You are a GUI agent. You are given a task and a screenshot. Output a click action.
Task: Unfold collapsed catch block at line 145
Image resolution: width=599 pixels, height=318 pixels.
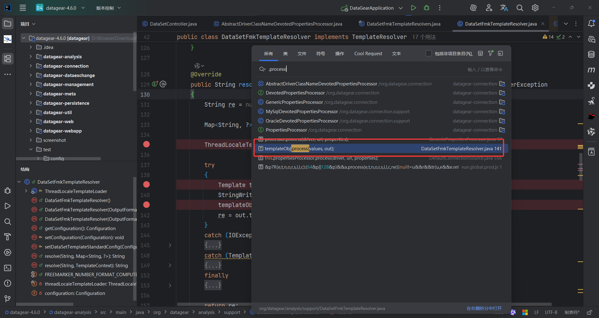click(170, 245)
